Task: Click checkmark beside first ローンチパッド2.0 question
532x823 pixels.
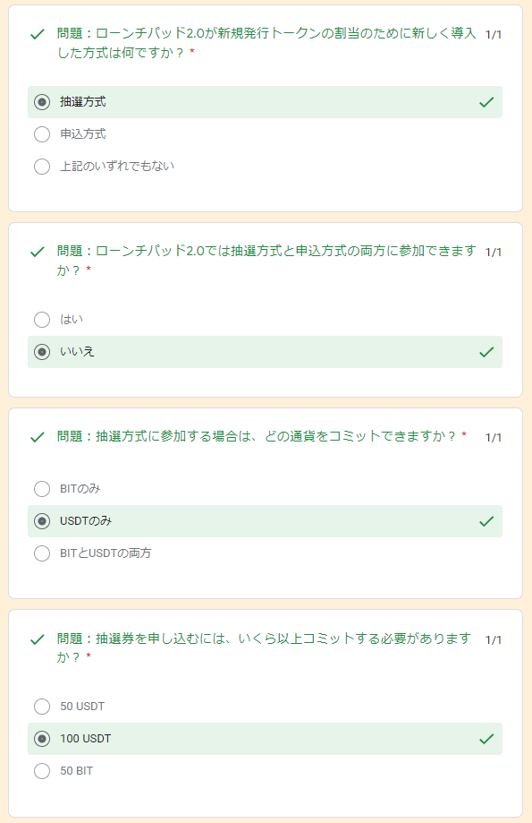Action: pos(38,35)
